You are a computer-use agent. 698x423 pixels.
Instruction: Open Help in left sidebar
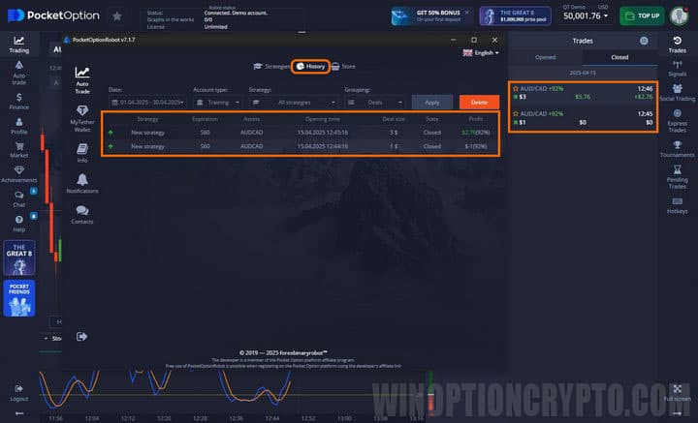click(x=18, y=224)
